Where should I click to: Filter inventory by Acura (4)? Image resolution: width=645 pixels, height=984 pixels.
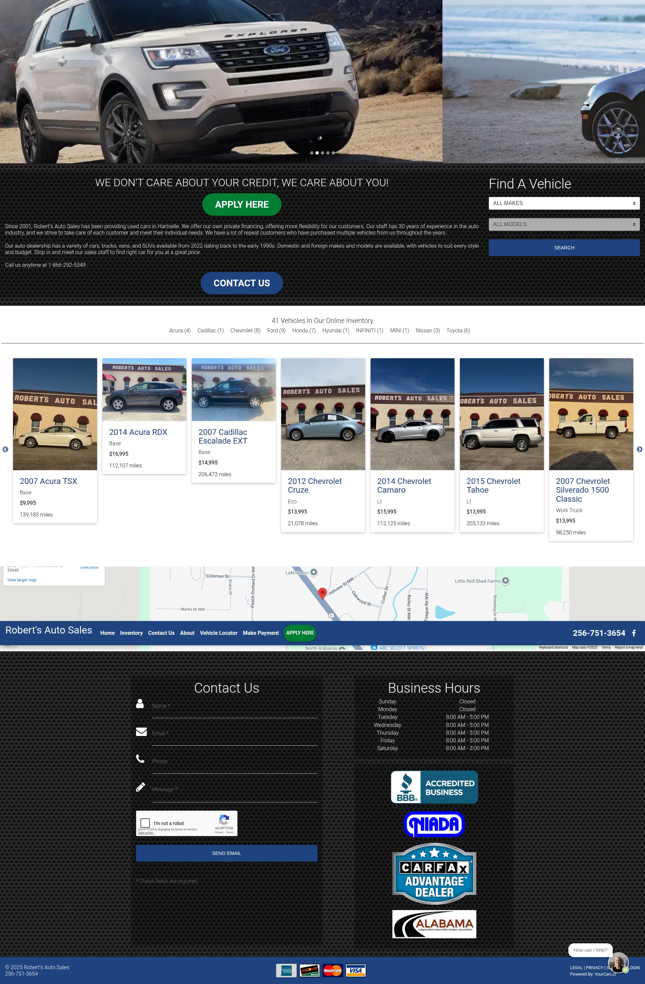[180, 330]
